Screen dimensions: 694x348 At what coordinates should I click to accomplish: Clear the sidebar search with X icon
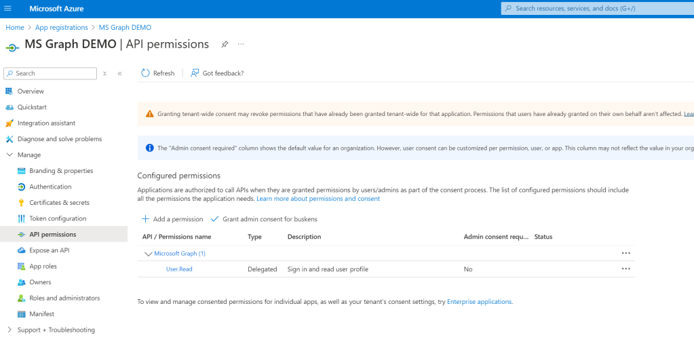click(x=104, y=73)
